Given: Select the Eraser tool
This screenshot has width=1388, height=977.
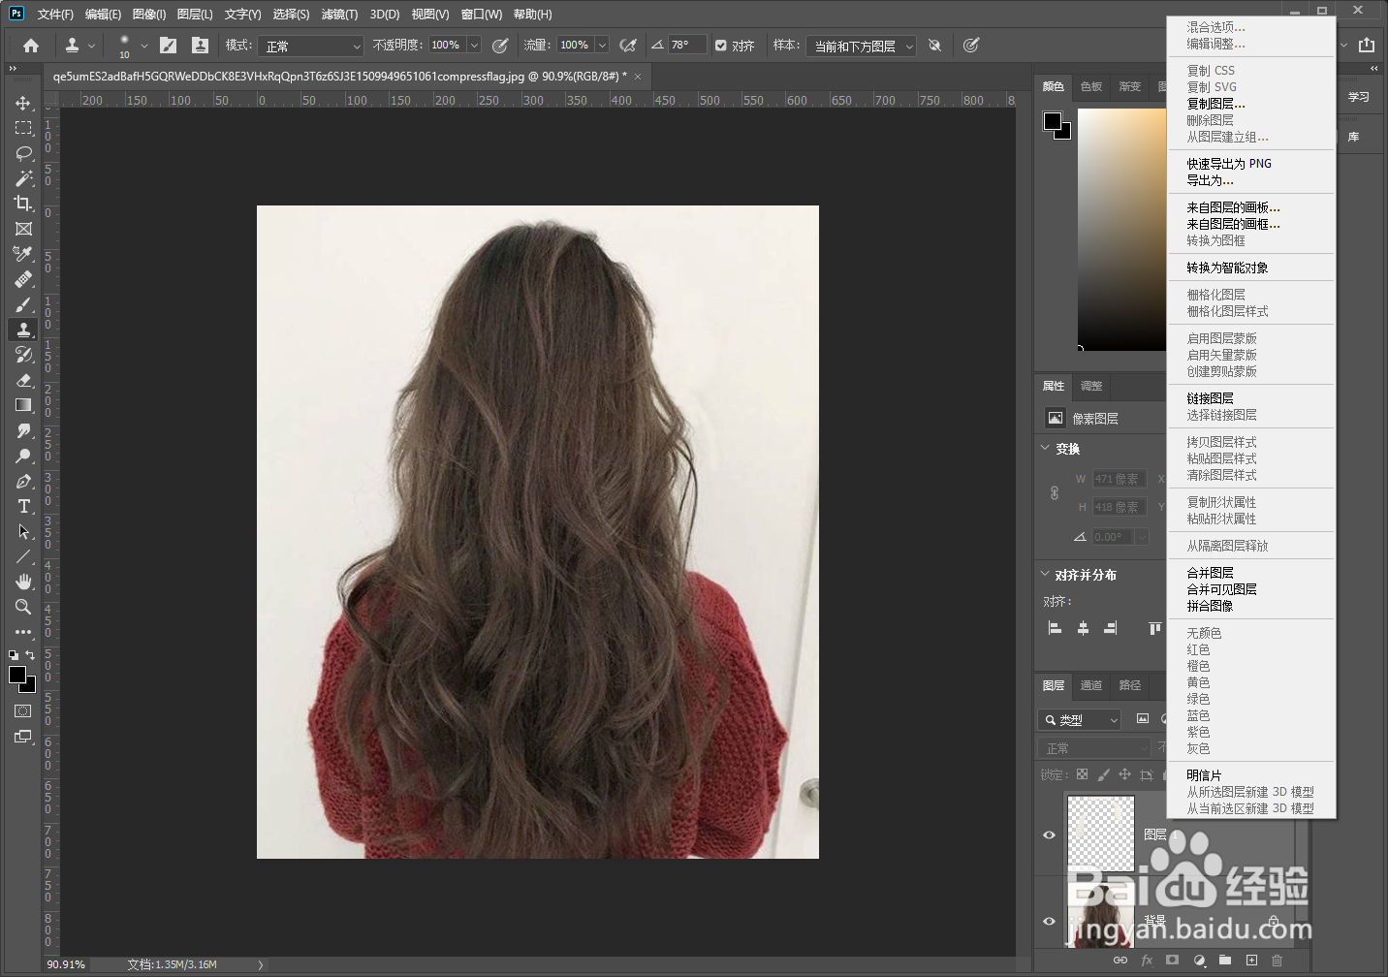Looking at the screenshot, I should [23, 380].
